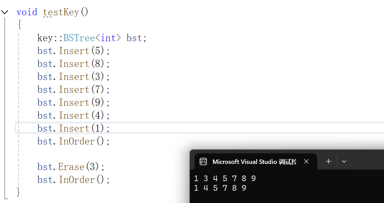Place cursor on bst.Insert(9) line

click(74, 103)
